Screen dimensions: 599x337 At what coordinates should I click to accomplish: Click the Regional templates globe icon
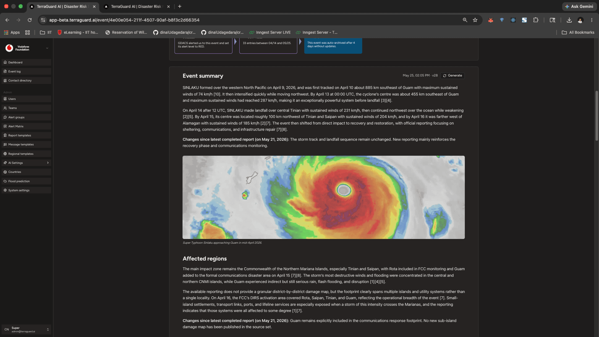[5, 154]
